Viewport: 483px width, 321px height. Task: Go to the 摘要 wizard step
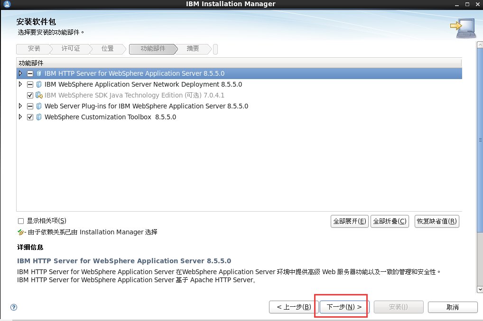[x=193, y=49]
